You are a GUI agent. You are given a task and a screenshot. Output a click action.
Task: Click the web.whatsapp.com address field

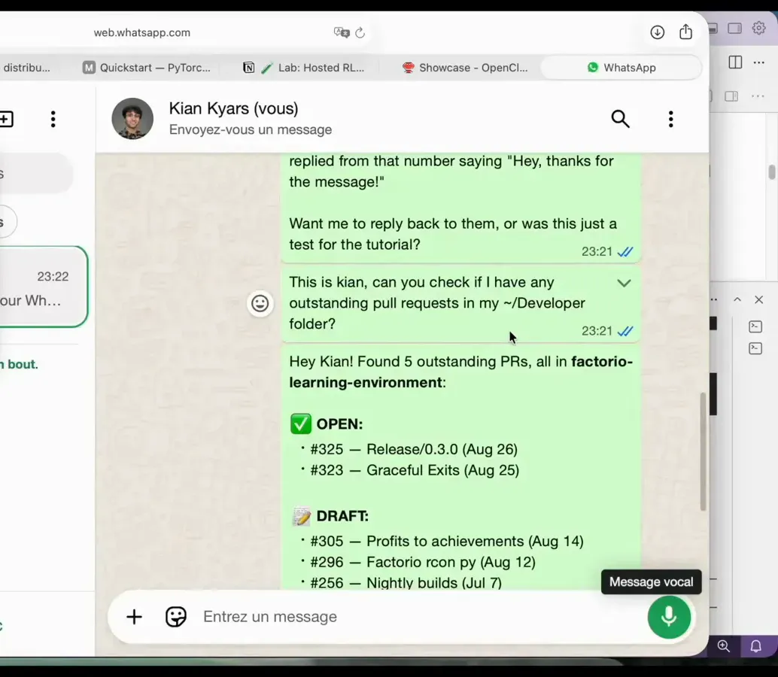pos(142,33)
